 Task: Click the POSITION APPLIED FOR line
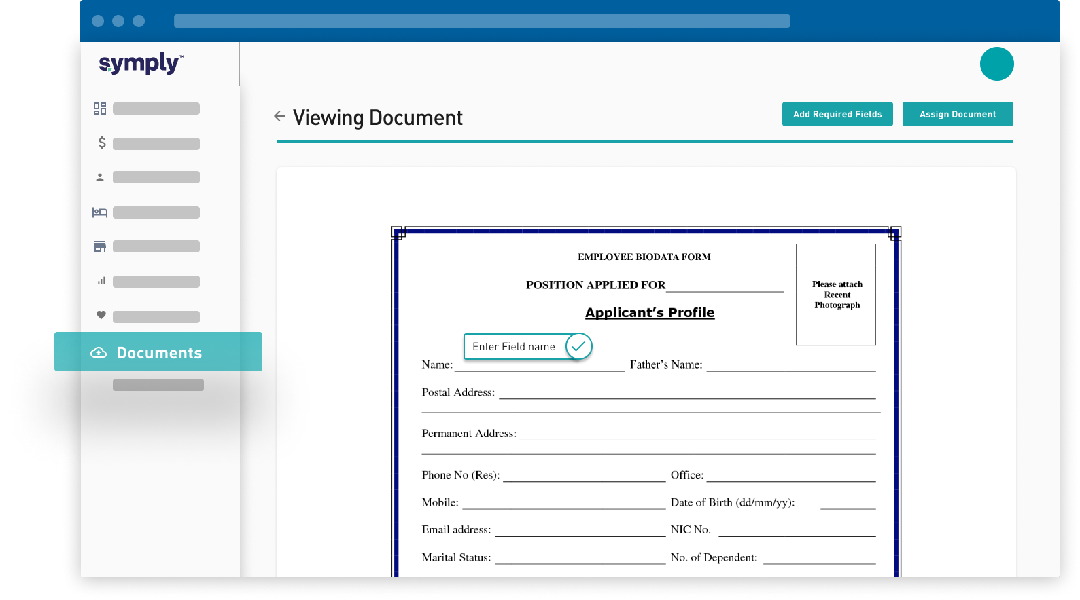click(654, 285)
